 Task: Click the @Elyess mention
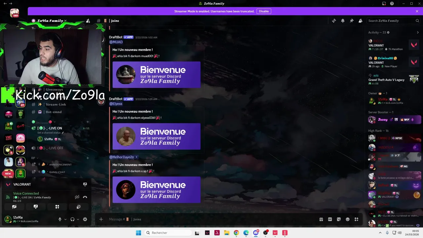tap(116, 104)
